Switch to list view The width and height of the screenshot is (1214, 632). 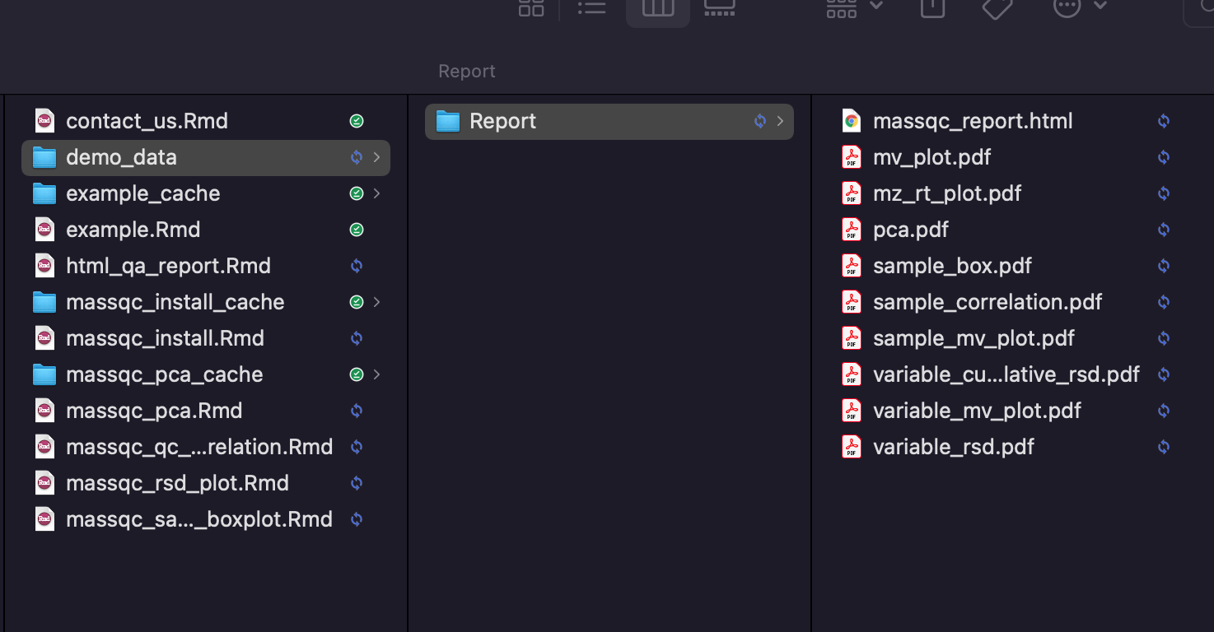pos(592,7)
